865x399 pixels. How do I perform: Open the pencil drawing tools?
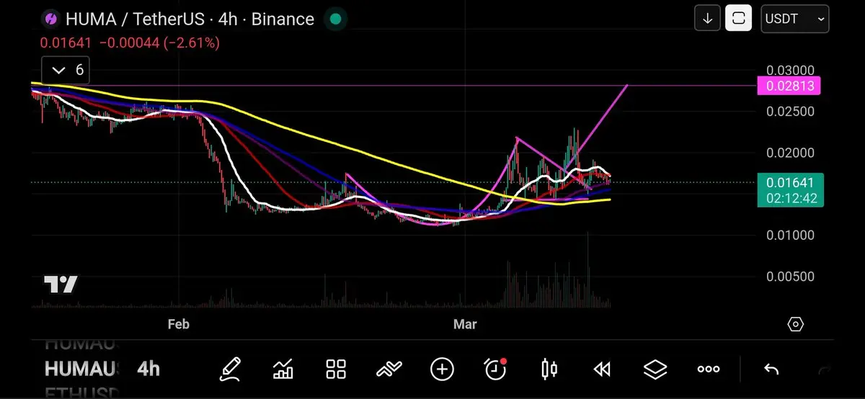pos(231,369)
